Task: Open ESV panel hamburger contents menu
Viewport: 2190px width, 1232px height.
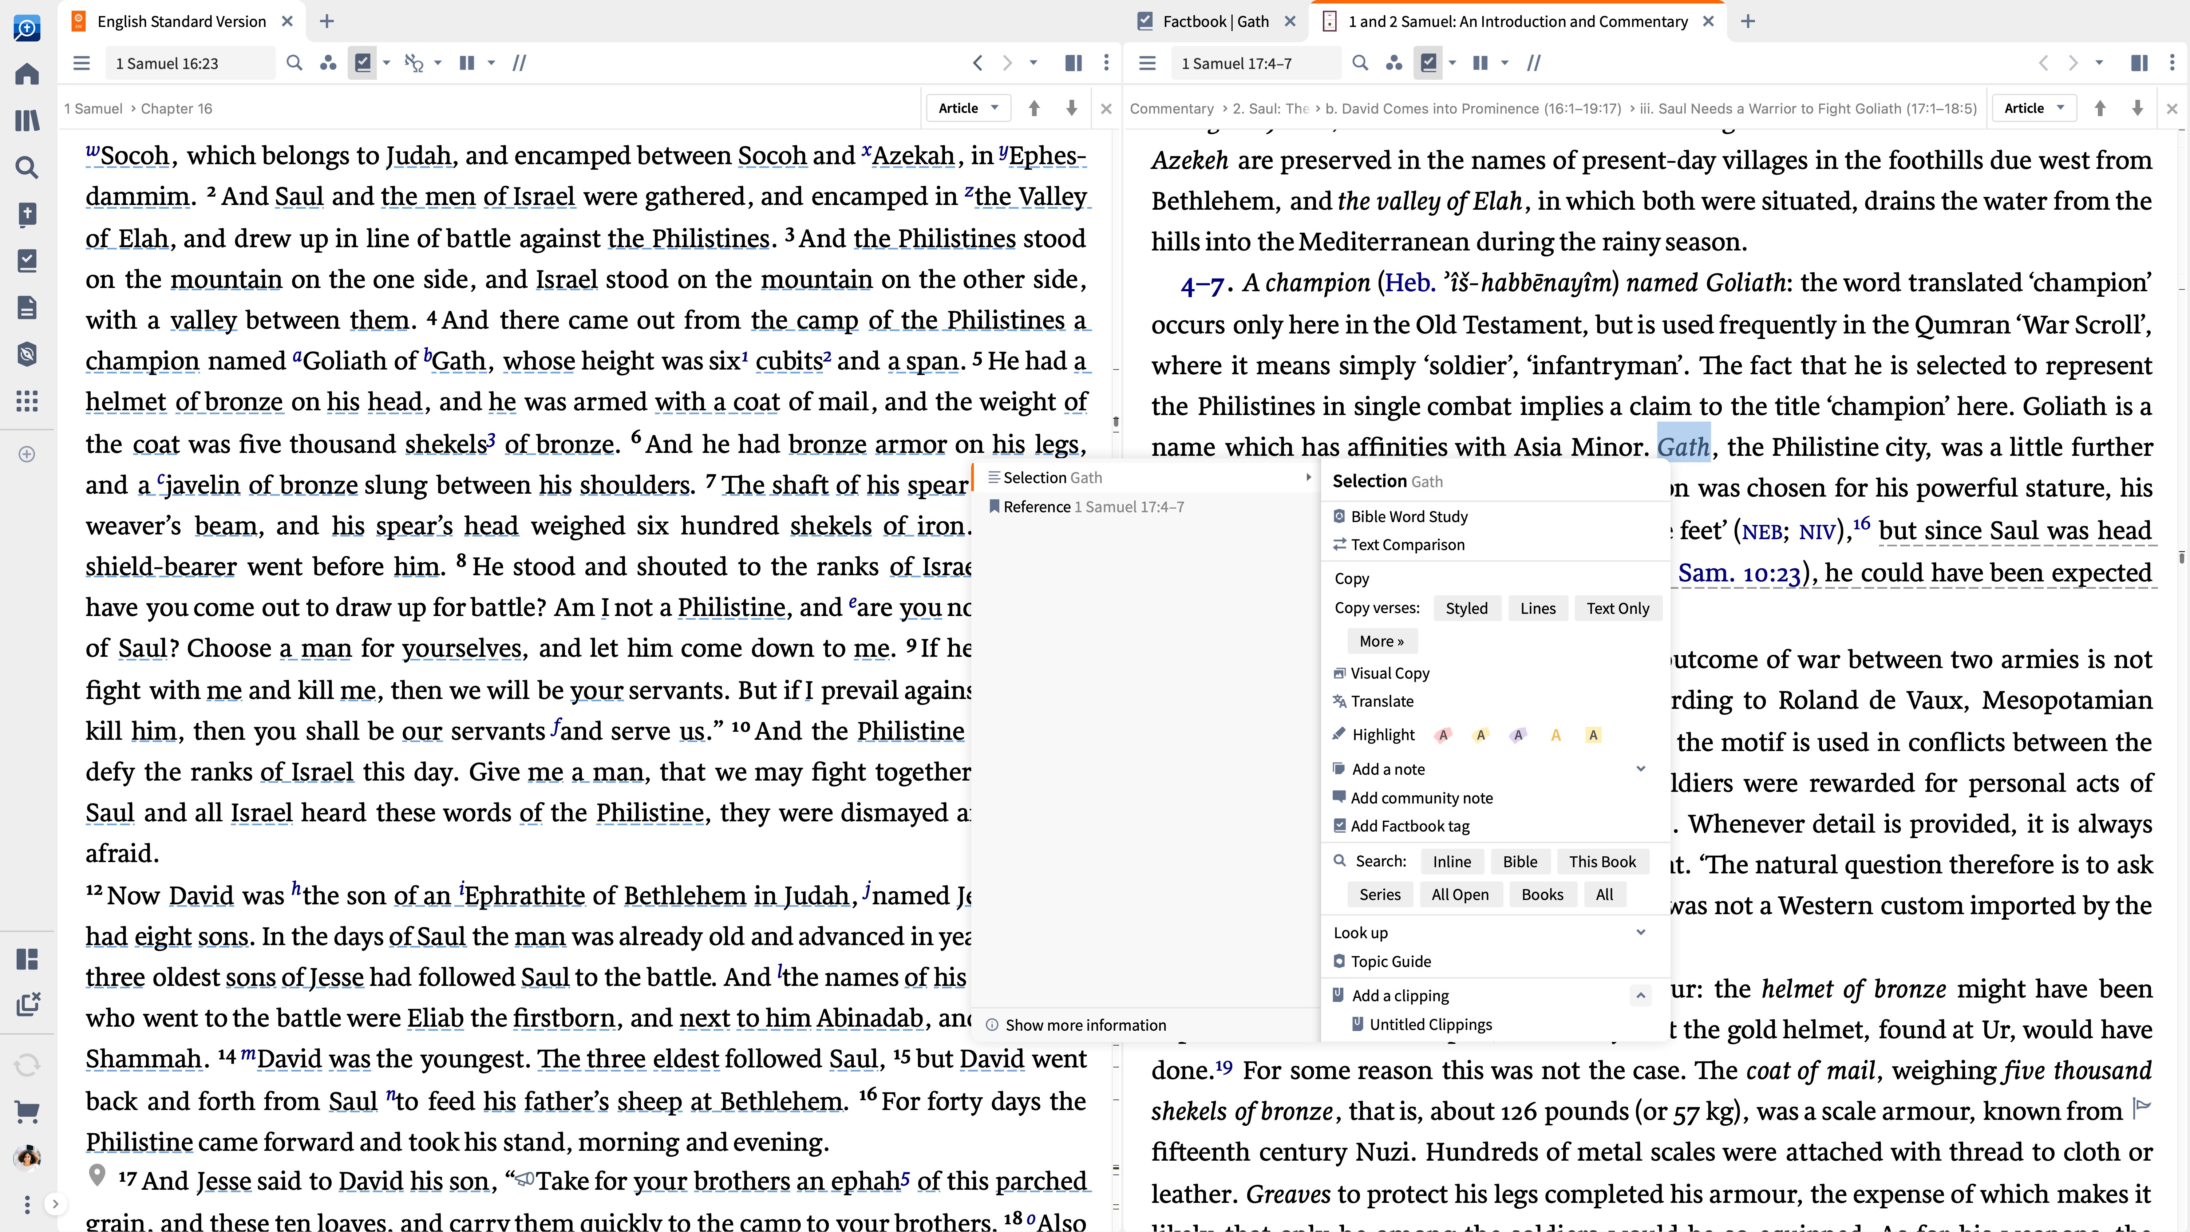Action: pyautogui.click(x=82, y=63)
